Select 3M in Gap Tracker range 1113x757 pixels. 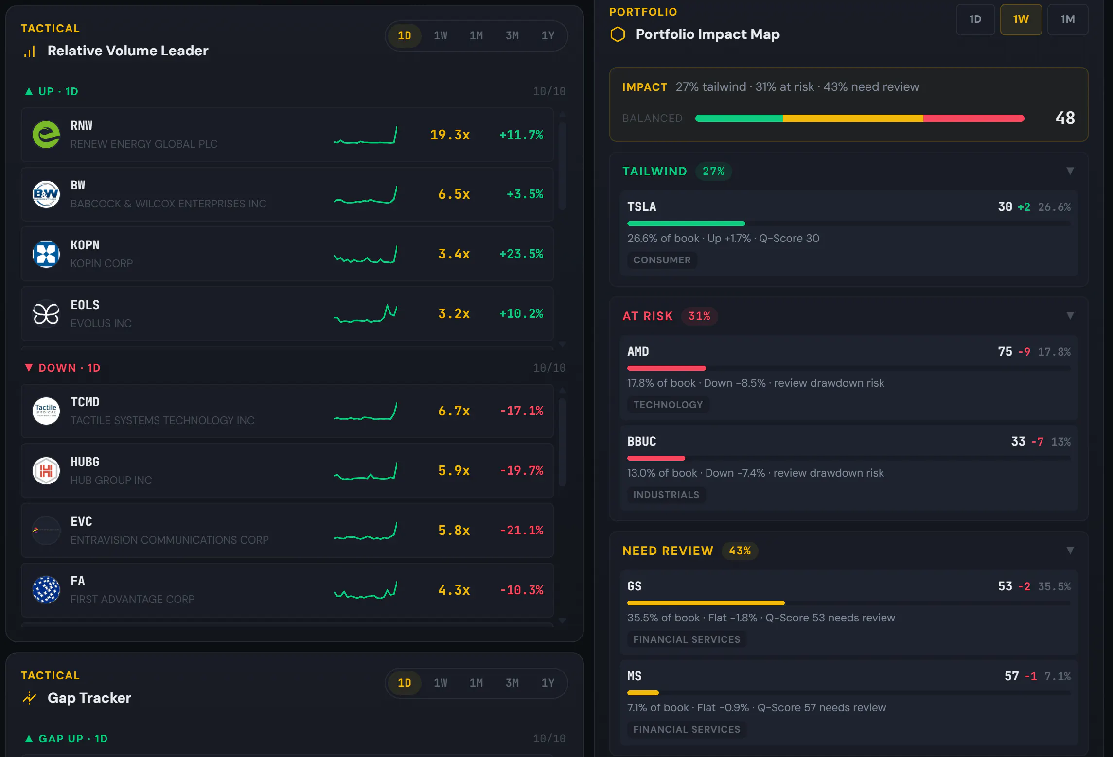[512, 683]
